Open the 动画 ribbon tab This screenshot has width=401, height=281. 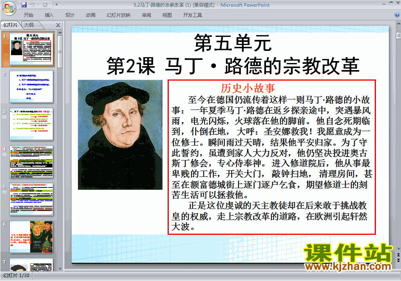[x=90, y=15]
